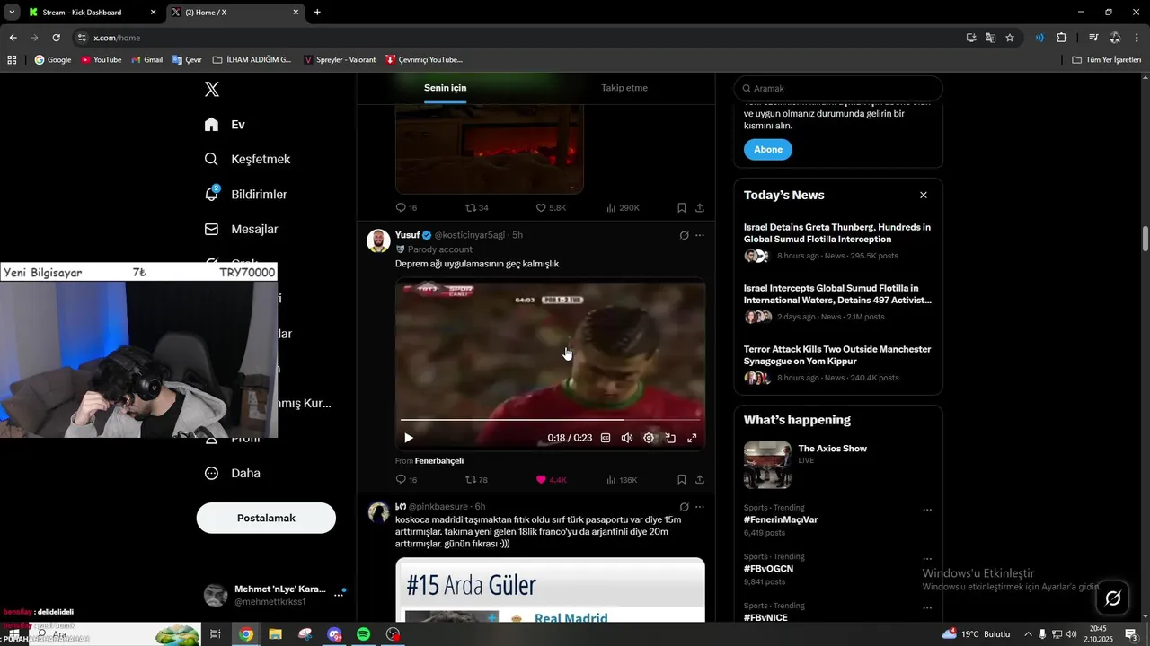This screenshot has width=1150, height=646.
Task: Open account switcher for Mehmet nLye
Action: click(274, 595)
